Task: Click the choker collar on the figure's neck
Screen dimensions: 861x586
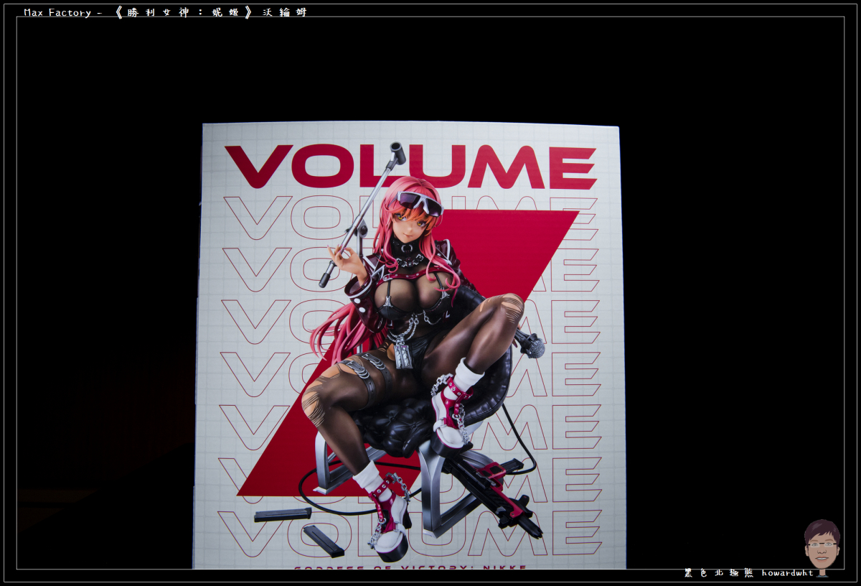Action: [407, 248]
